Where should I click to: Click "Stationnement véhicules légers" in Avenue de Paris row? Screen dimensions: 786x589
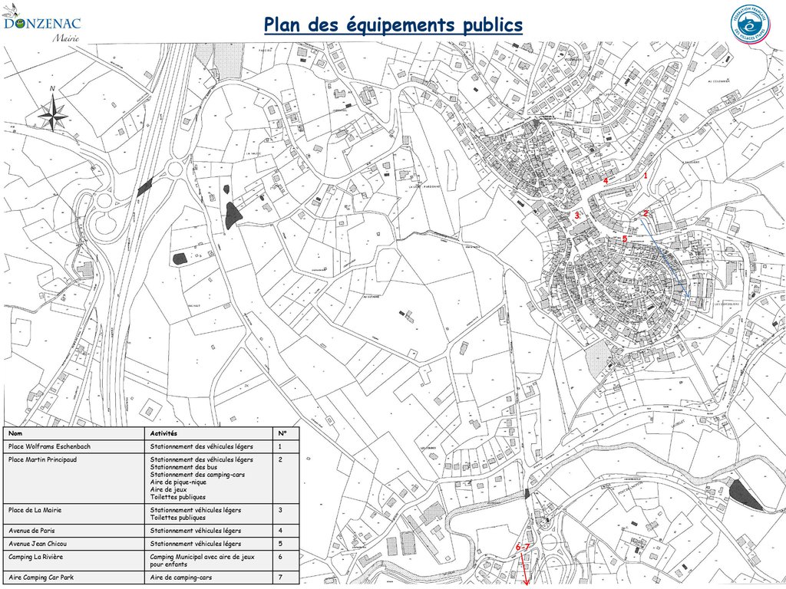[196, 531]
